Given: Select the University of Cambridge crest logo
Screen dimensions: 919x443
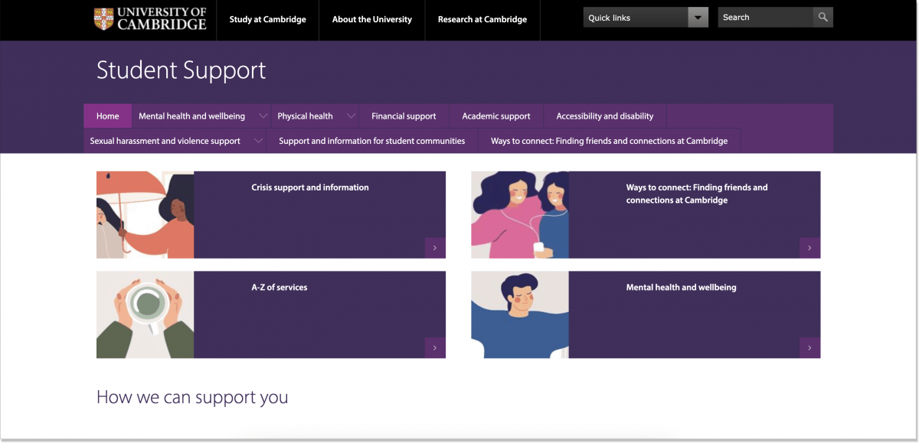Looking at the screenshot, I should 102,17.
